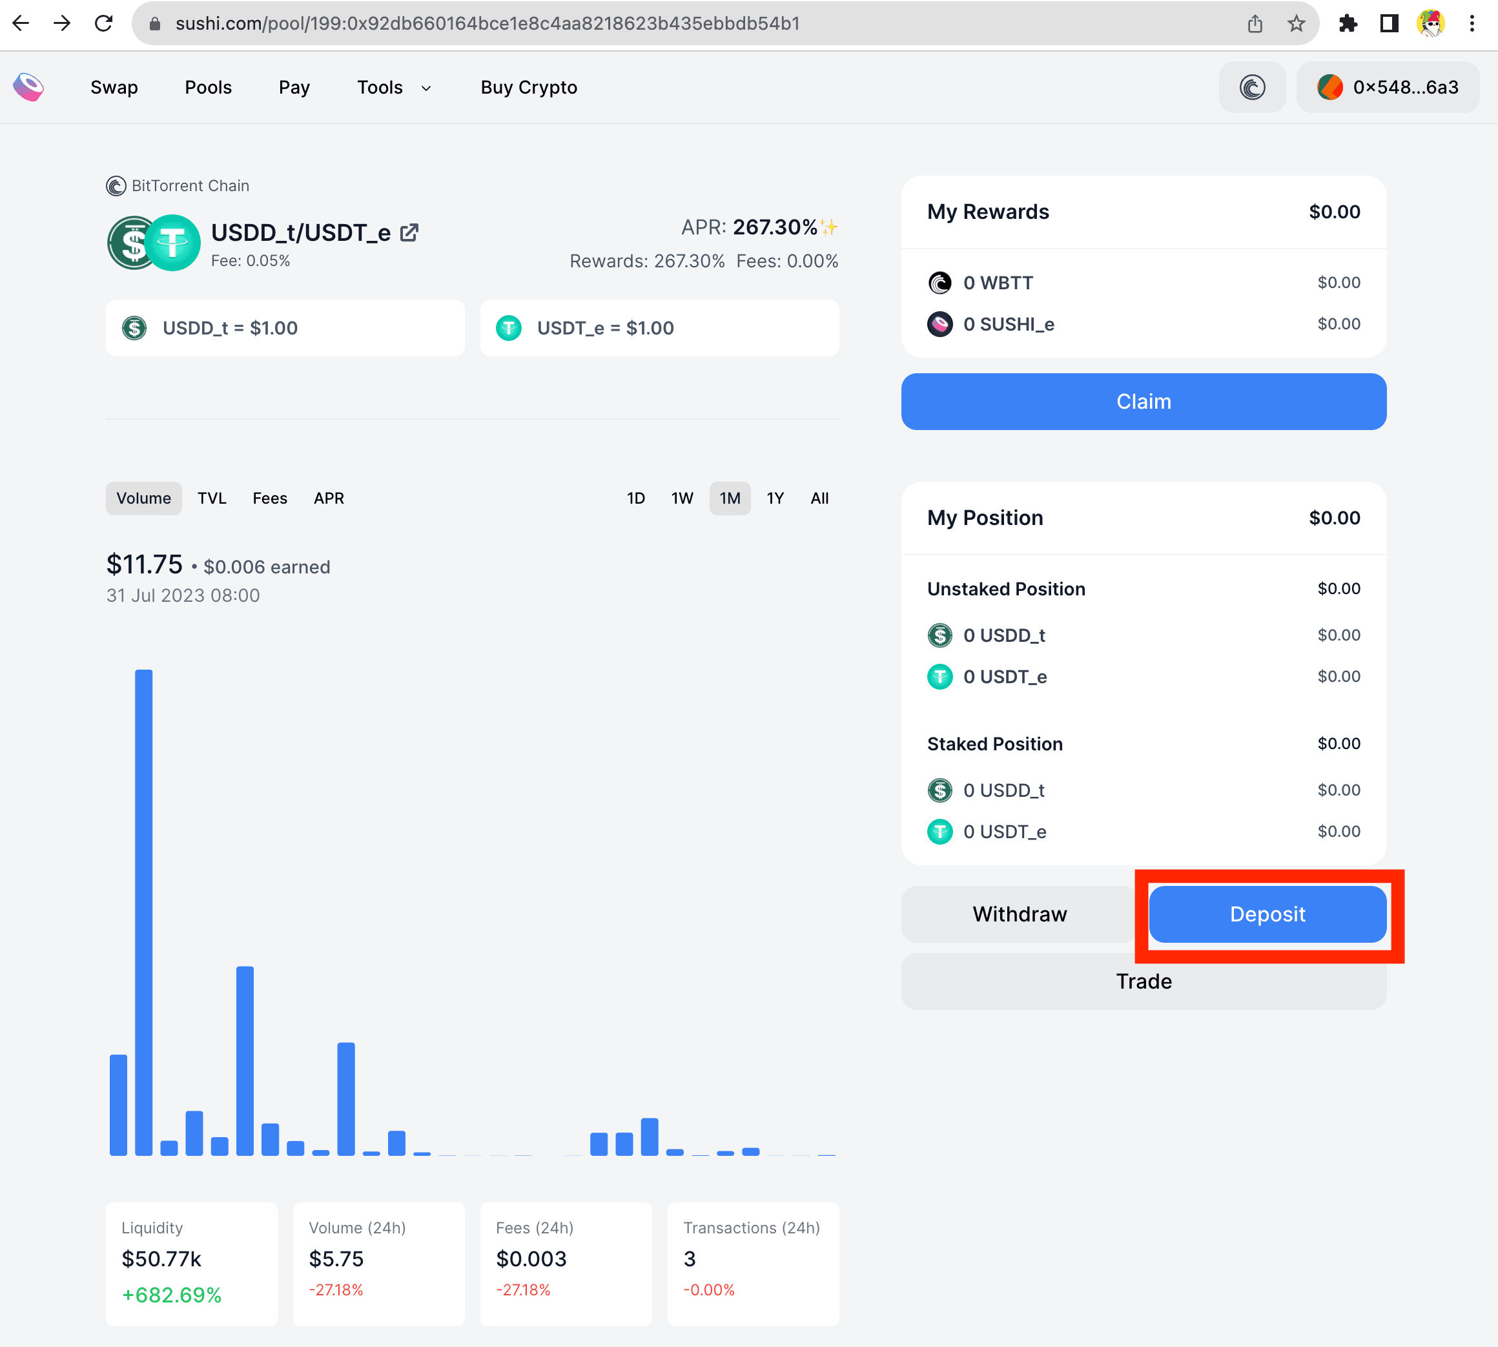
Task: Set chart range to 1W
Action: pos(682,498)
